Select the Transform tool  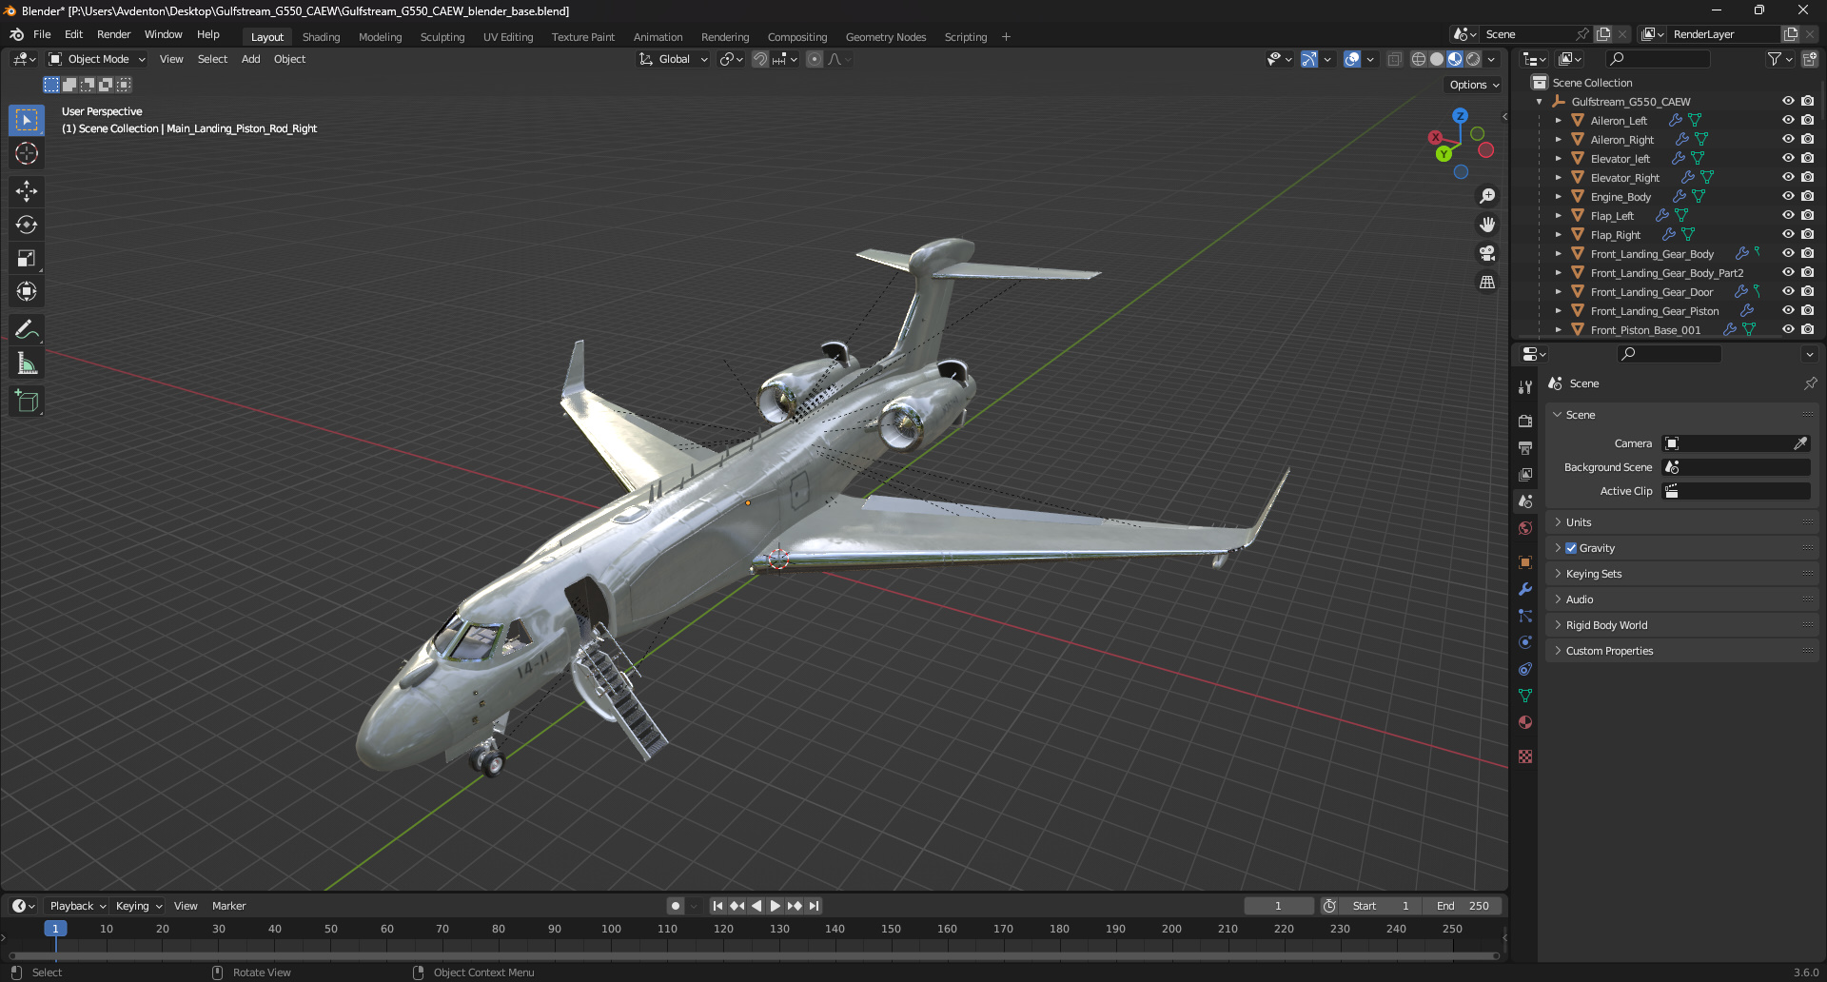pyautogui.click(x=27, y=291)
